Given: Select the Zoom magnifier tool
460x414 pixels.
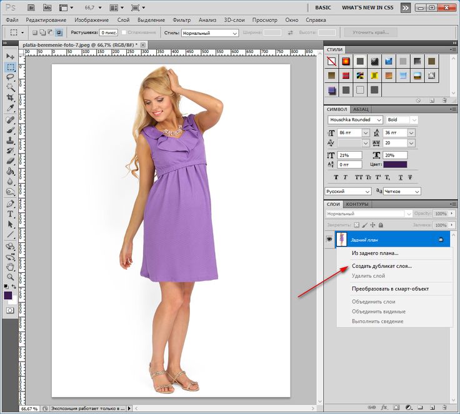Looking at the screenshot, I should (11, 277).
